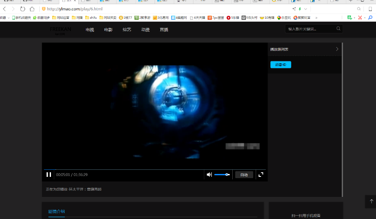Select the 超清HD source button
This screenshot has width=376, height=219.
[x=281, y=65]
